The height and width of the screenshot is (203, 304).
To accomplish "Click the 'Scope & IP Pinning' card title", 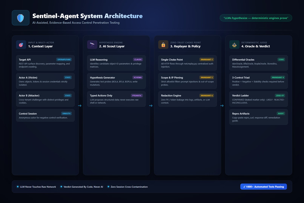I will (172, 77).
